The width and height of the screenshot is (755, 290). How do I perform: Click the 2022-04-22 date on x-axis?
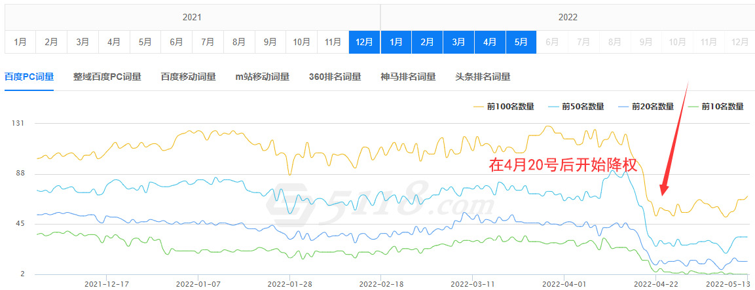tap(656, 284)
